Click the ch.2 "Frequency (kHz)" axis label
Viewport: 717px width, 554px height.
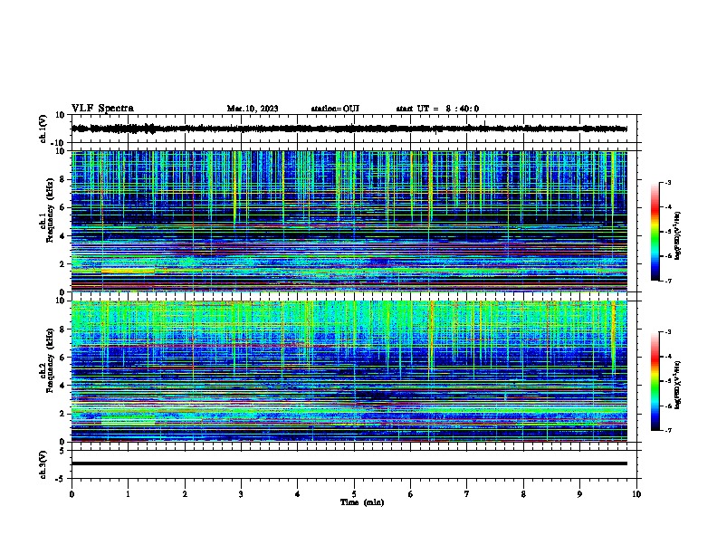pyautogui.click(x=50, y=360)
